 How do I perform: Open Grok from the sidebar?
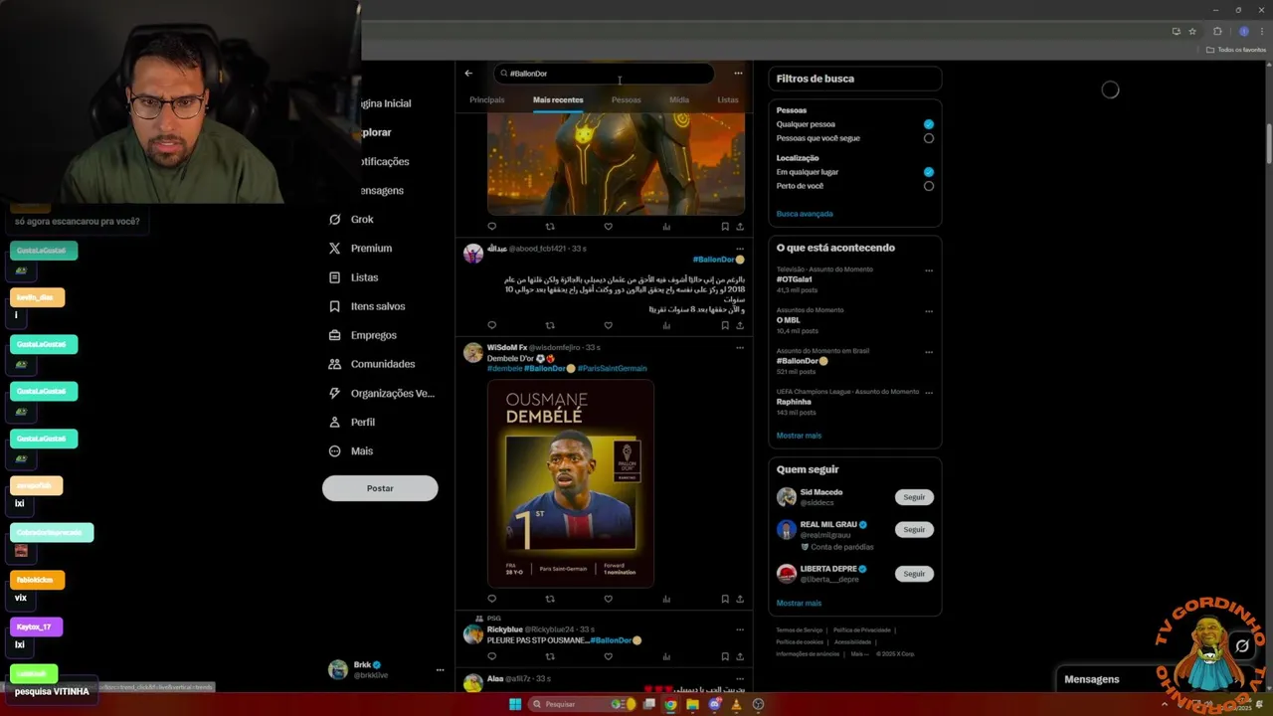coord(351,219)
